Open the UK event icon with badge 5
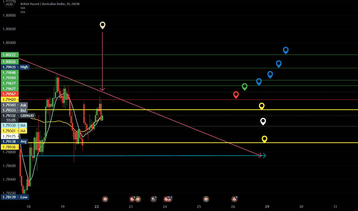The height and width of the screenshot is (211, 358). 132,199
